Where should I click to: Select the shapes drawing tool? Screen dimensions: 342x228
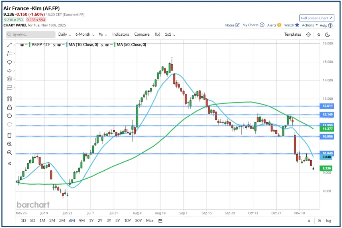(x=9, y=62)
